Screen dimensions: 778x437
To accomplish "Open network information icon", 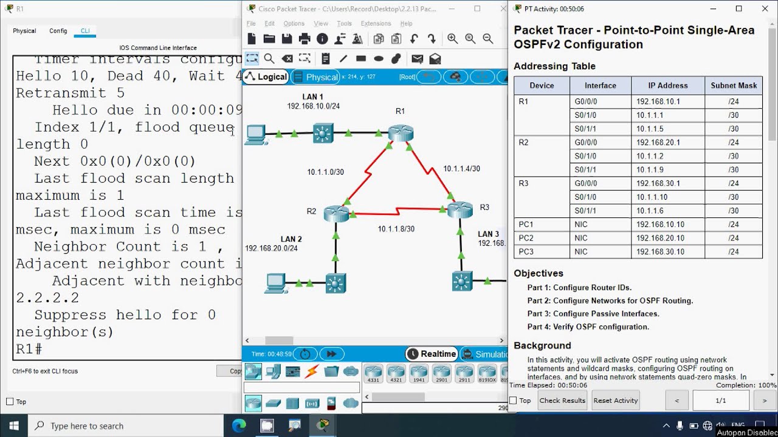I will tap(322, 39).
